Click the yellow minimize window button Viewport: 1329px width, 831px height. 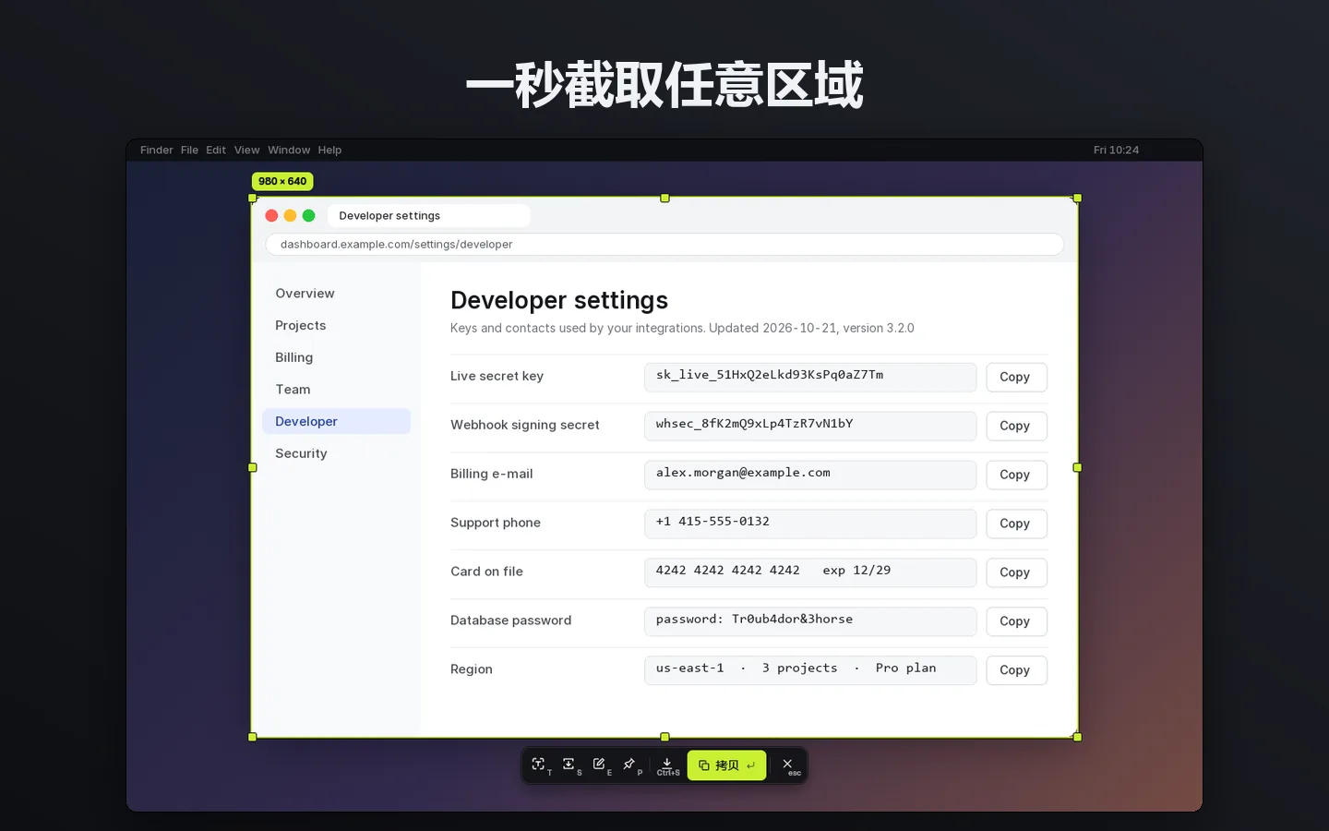(290, 216)
